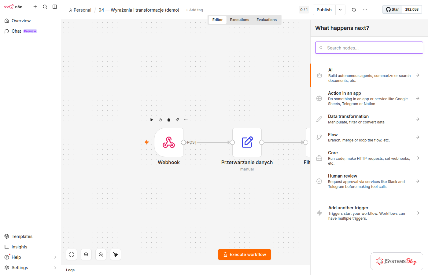Expand the Publish dropdown arrow
The width and height of the screenshot is (428, 275).
340,10
